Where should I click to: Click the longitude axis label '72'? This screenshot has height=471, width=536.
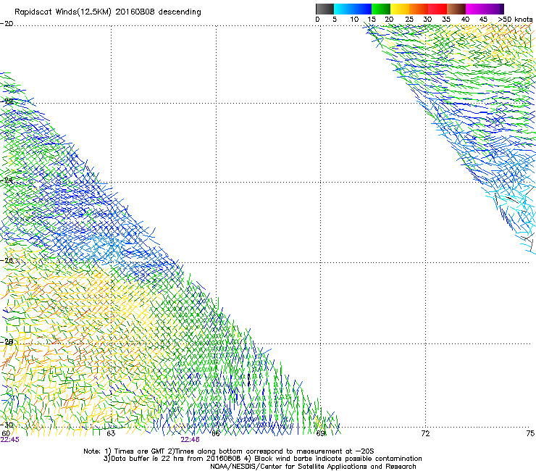click(x=425, y=433)
